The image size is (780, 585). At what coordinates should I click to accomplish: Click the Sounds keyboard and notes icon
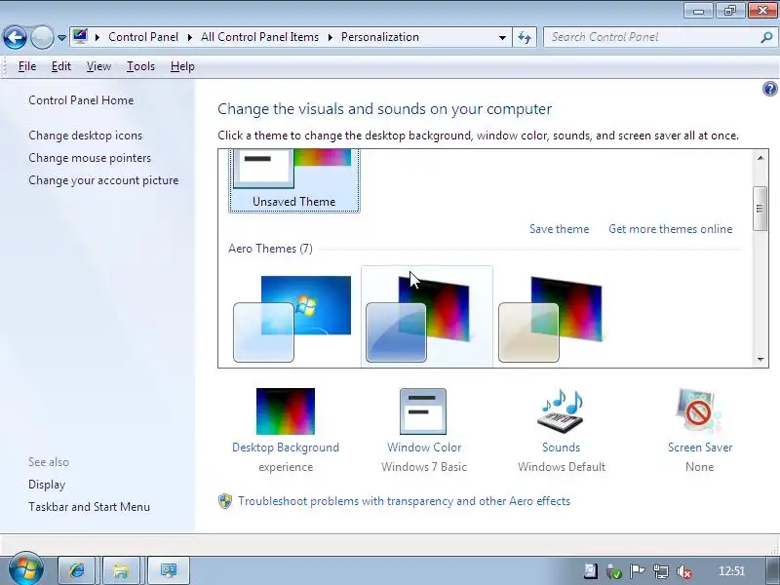click(562, 411)
